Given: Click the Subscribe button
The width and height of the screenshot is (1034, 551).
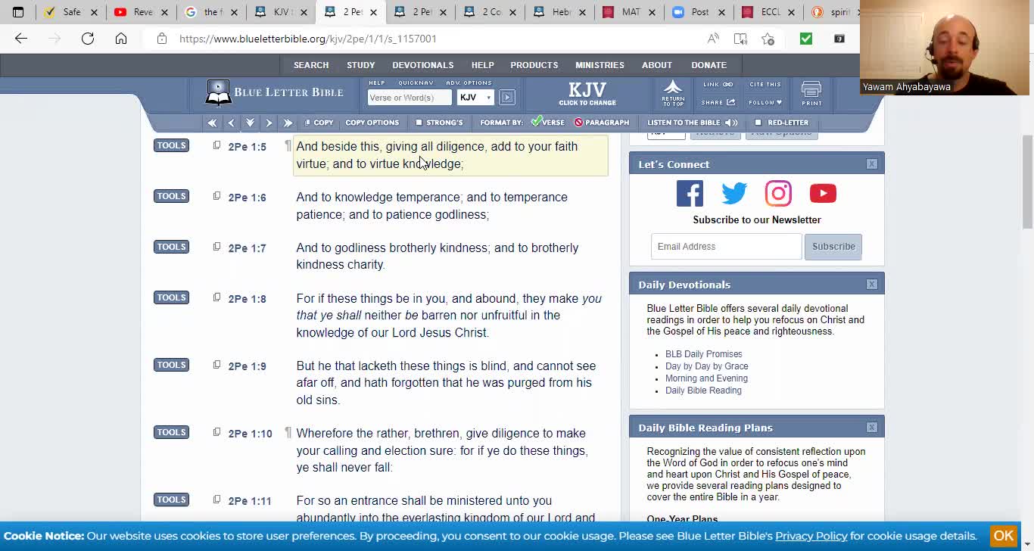Looking at the screenshot, I should [x=833, y=247].
